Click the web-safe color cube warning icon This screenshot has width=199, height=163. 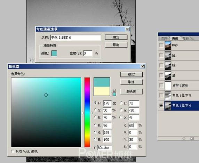(114, 90)
